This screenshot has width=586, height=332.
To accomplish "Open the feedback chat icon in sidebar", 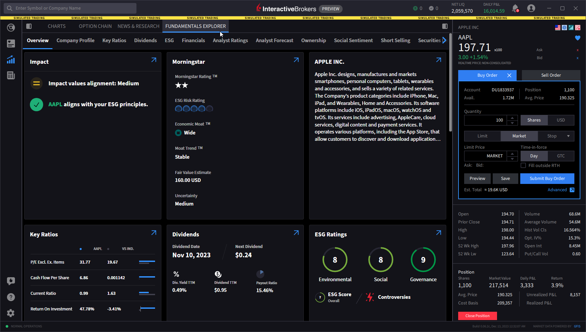I will coord(11,281).
